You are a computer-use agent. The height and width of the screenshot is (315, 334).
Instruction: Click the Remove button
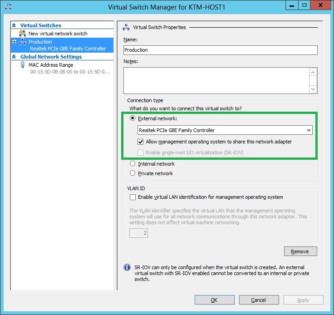[x=300, y=251]
